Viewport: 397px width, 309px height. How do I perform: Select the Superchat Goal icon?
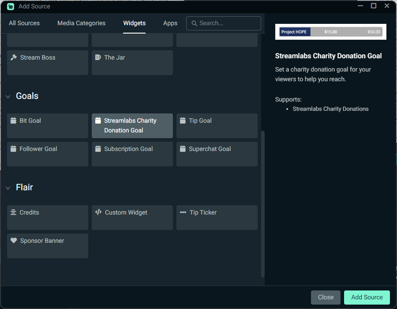click(183, 149)
